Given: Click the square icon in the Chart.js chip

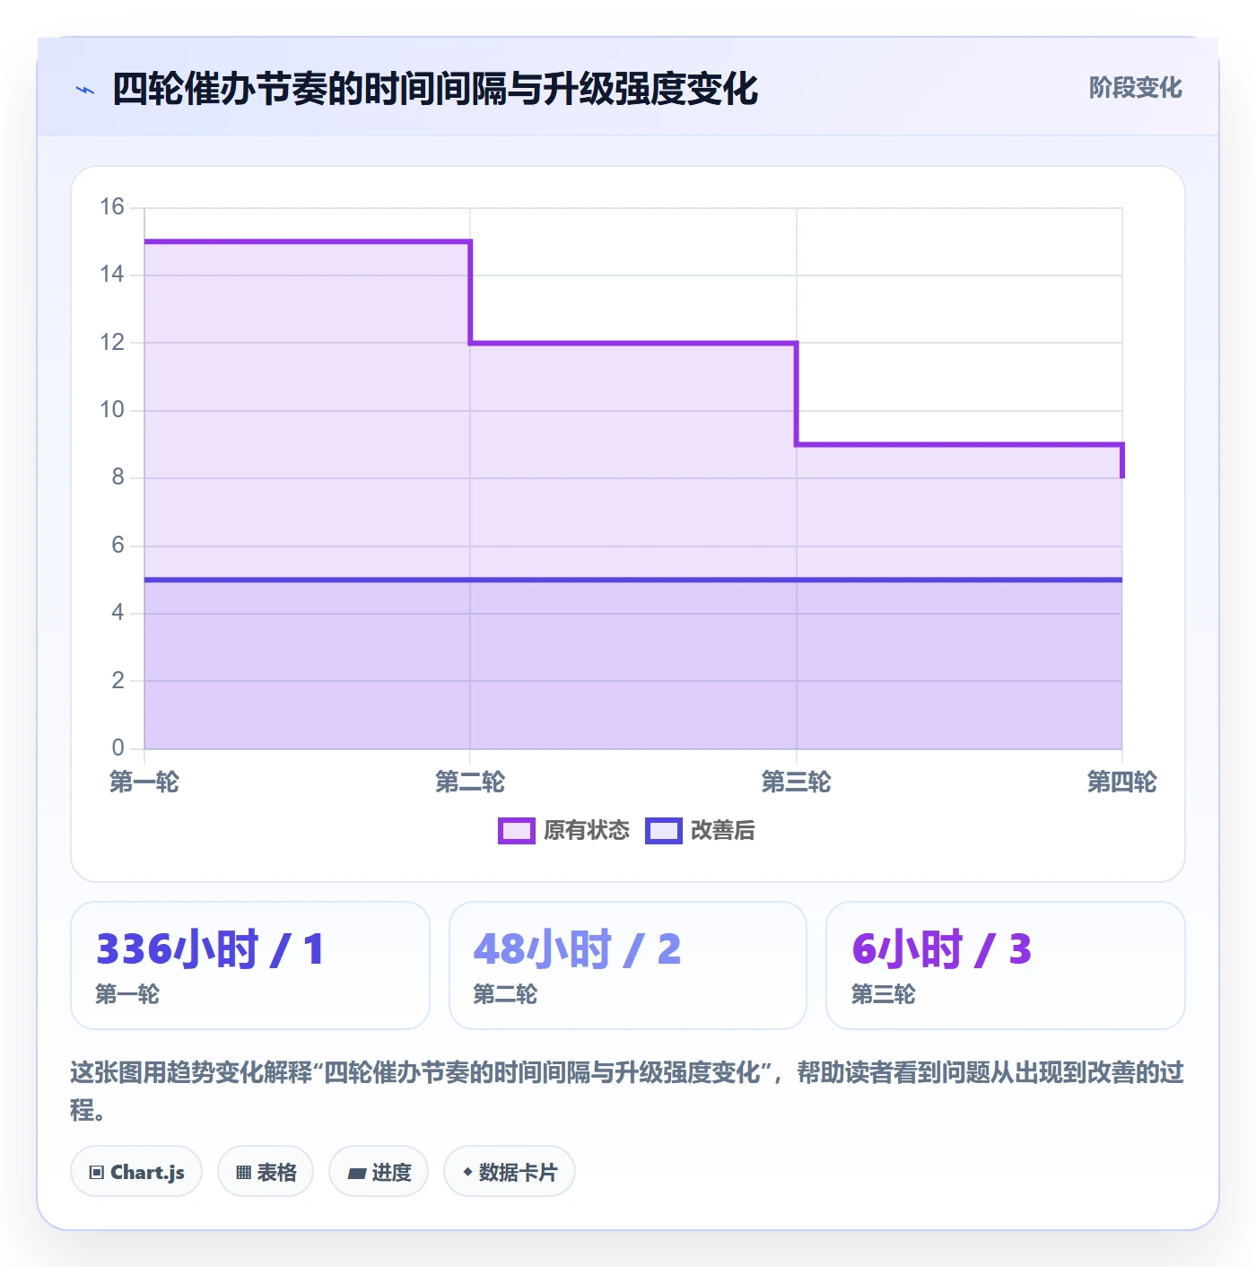Looking at the screenshot, I should (x=97, y=1172).
